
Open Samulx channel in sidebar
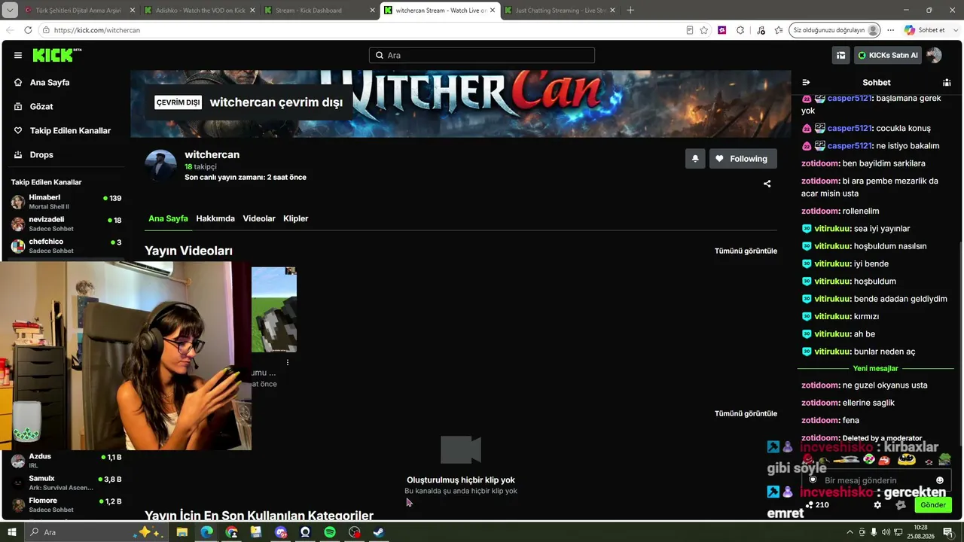pos(66,483)
